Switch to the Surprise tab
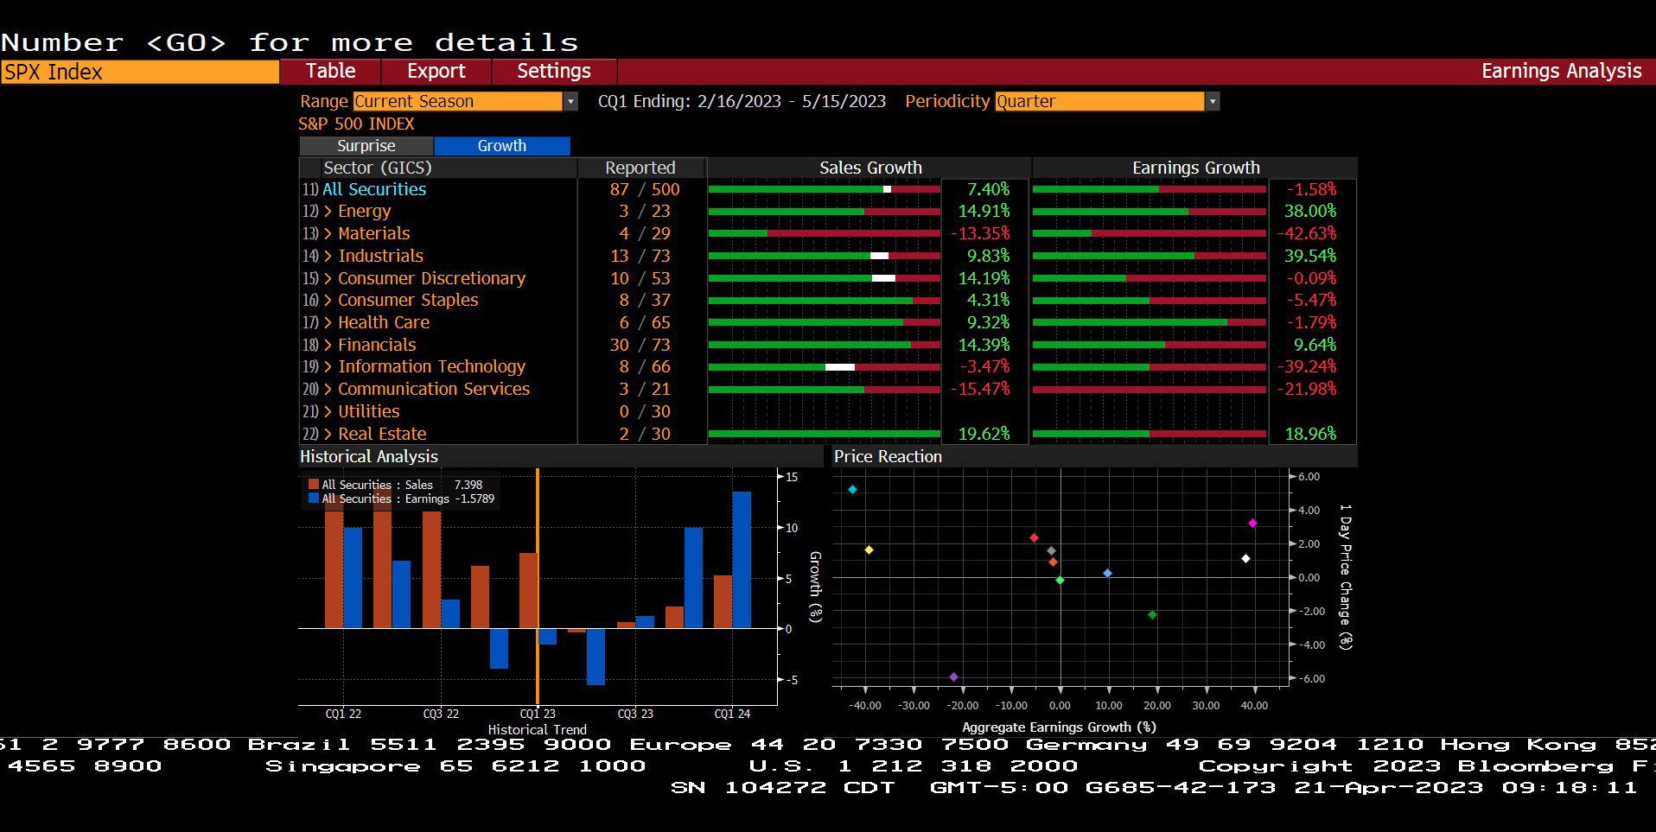The height and width of the screenshot is (832, 1656). [x=366, y=146]
